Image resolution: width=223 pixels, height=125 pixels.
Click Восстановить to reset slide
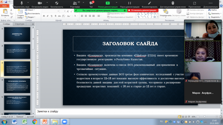coord(33,13)
